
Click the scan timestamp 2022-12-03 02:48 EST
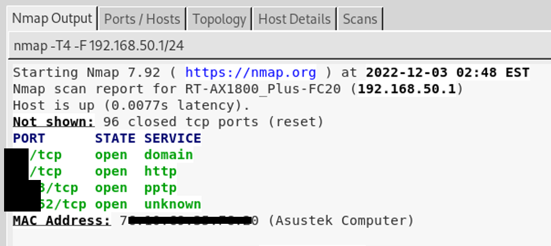[x=447, y=72]
